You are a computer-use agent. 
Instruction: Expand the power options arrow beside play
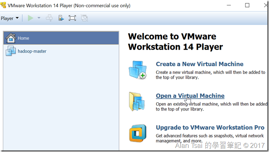[39, 18]
